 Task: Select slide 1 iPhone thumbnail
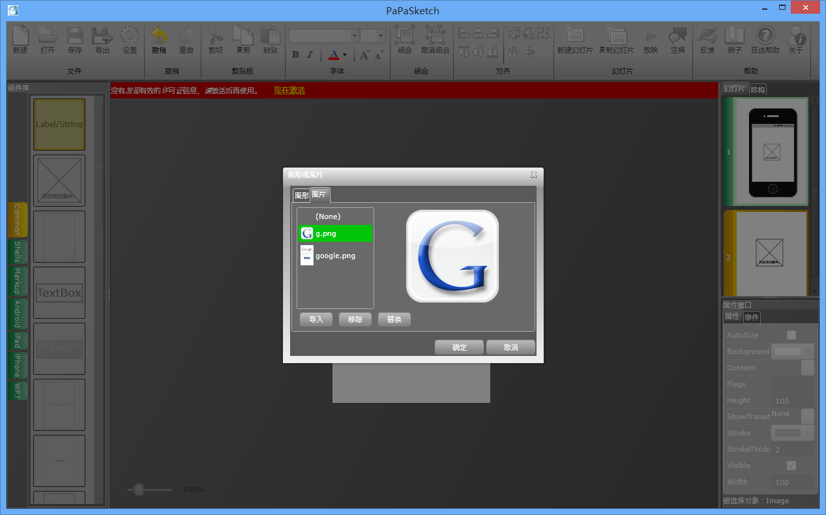point(766,152)
